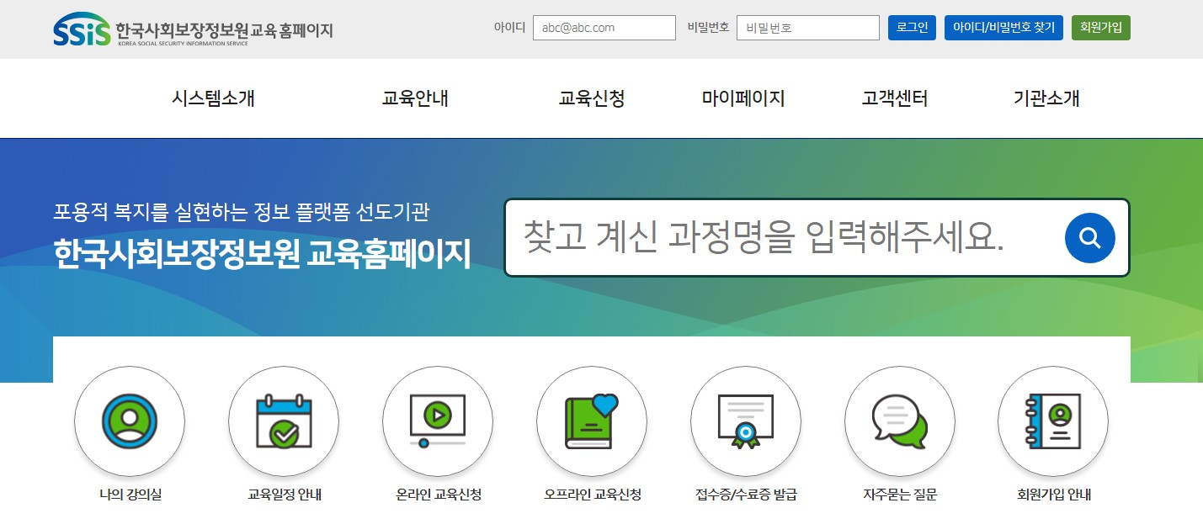The image size is (1203, 524).
Task: Focus the 비밀번호 password field
Action: pyautogui.click(x=808, y=28)
